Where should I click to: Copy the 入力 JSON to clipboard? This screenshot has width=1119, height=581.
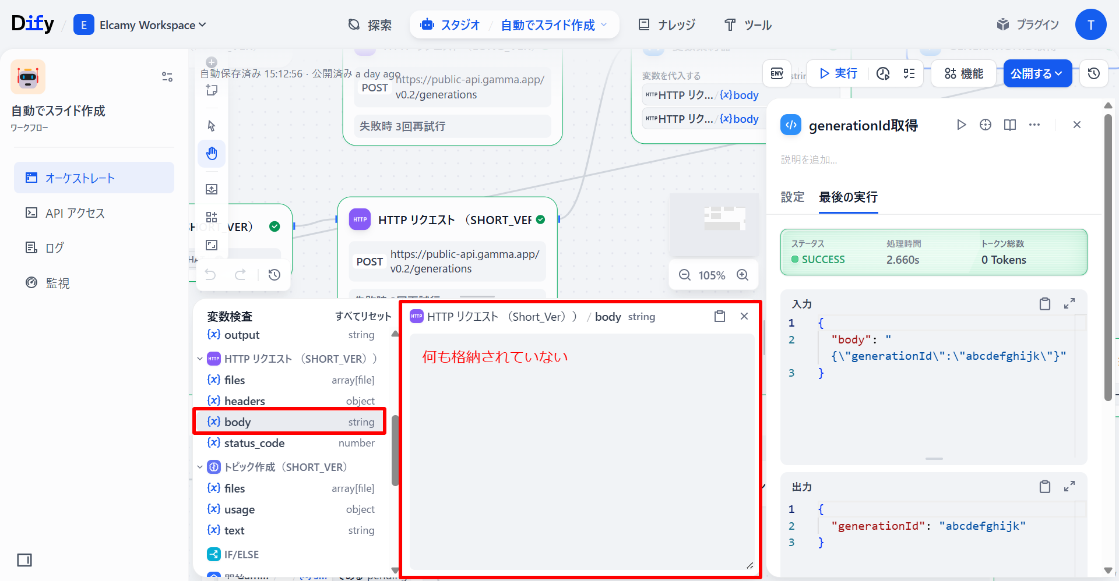pos(1044,304)
